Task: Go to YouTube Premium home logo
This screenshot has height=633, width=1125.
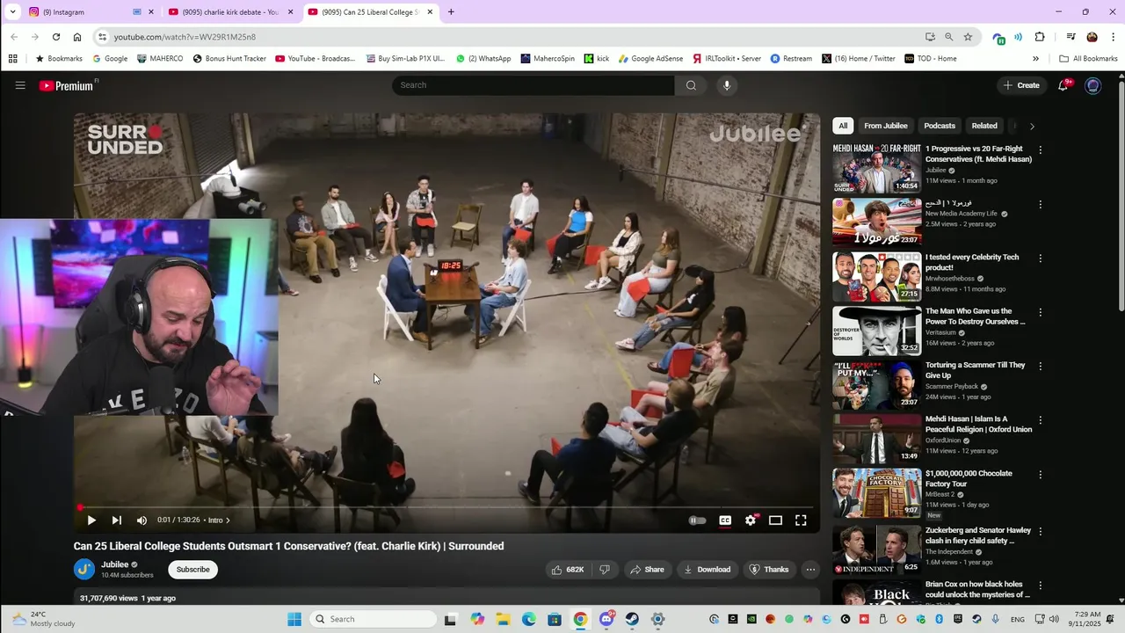Action: click(69, 85)
